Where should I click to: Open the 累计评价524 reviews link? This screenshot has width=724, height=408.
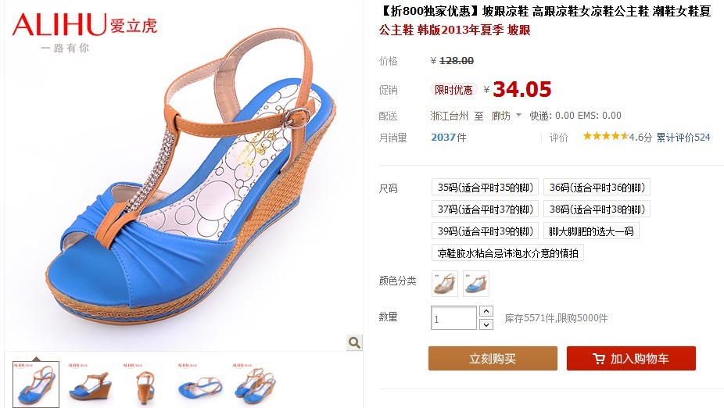pyautogui.click(x=683, y=137)
